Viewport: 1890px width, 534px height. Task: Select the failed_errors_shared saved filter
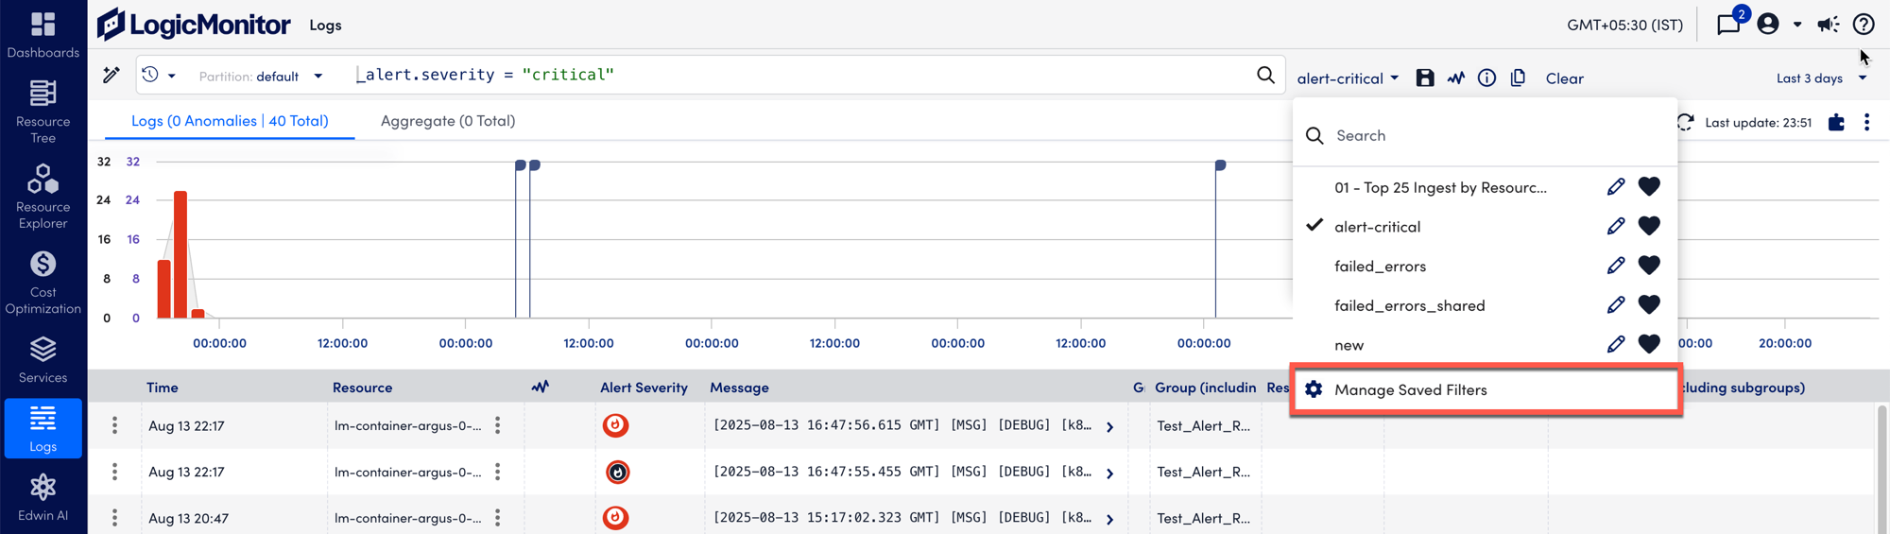click(x=1409, y=305)
